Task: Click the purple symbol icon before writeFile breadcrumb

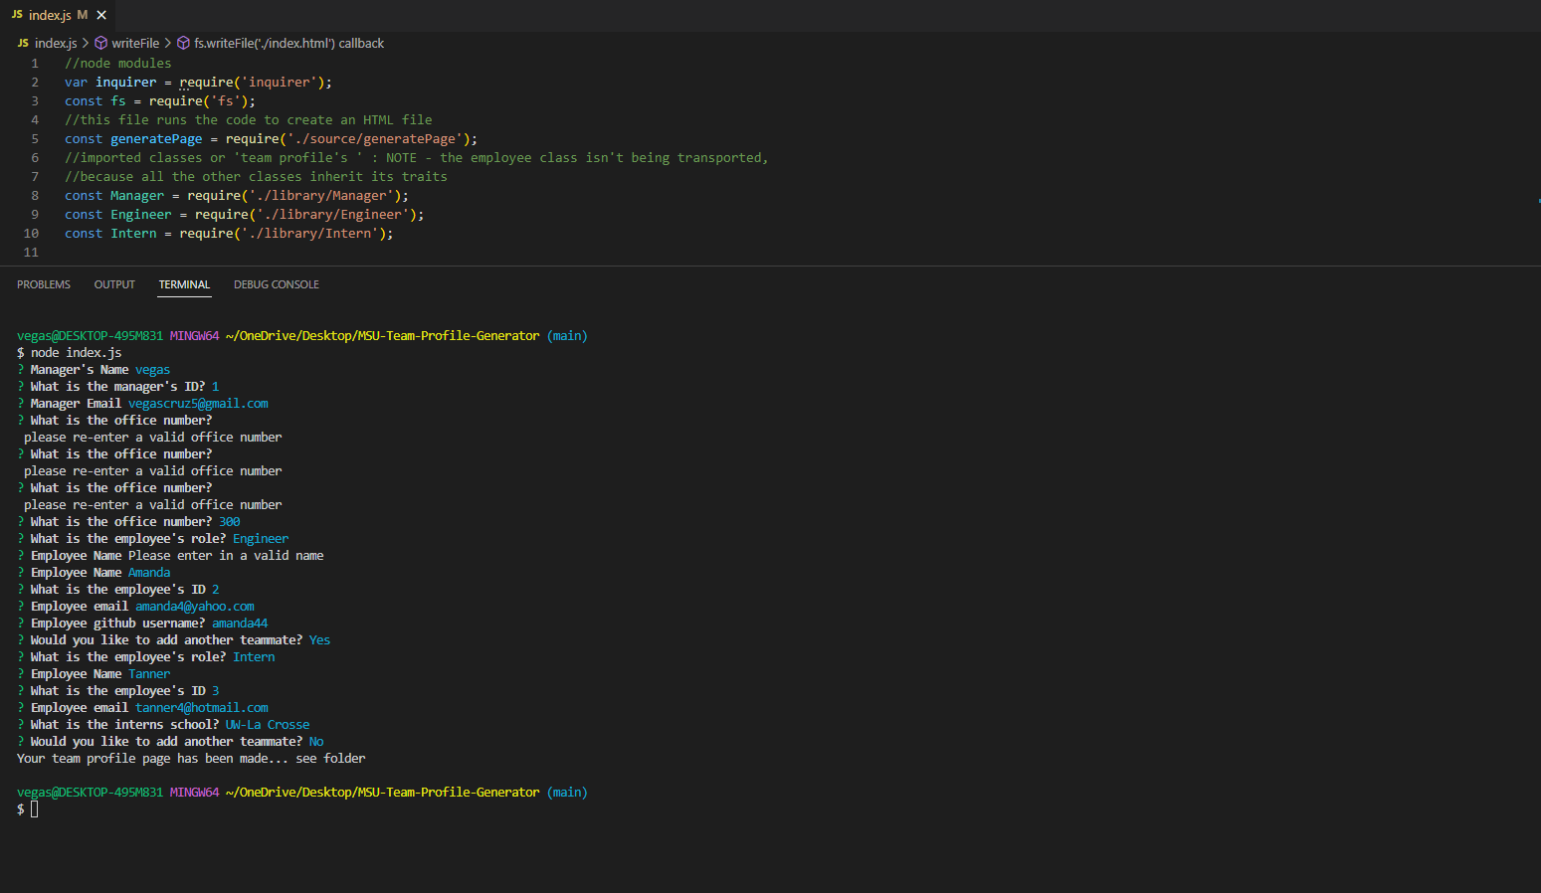Action: pos(99,43)
